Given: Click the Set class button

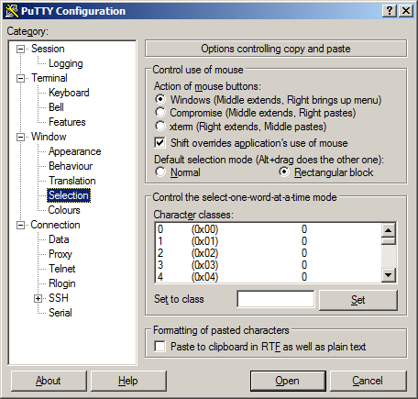Looking at the screenshot, I should (358, 300).
